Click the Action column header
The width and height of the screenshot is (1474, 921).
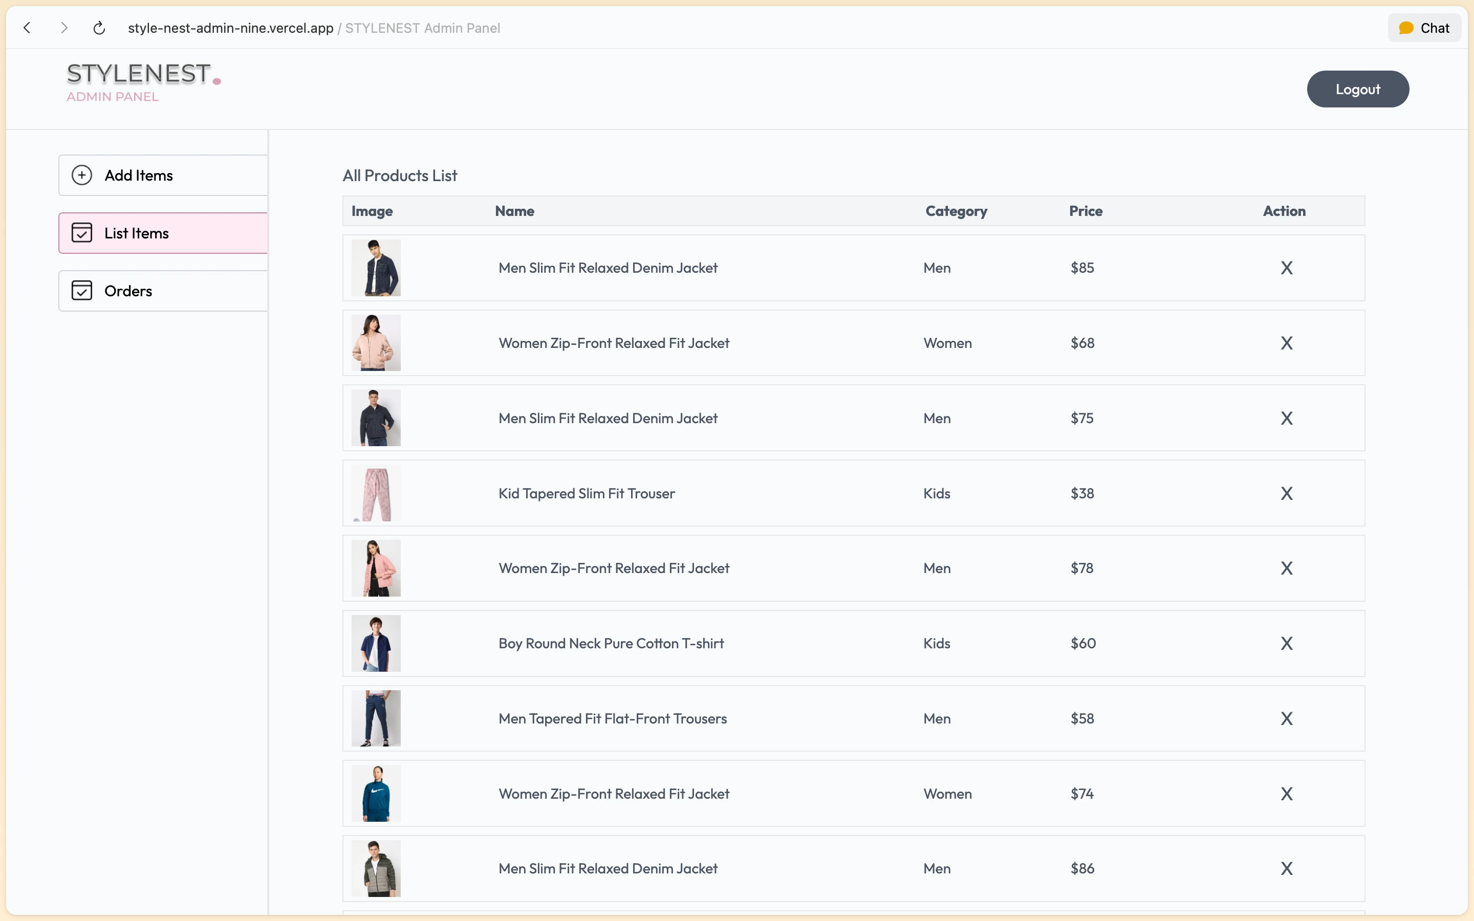pyautogui.click(x=1284, y=211)
